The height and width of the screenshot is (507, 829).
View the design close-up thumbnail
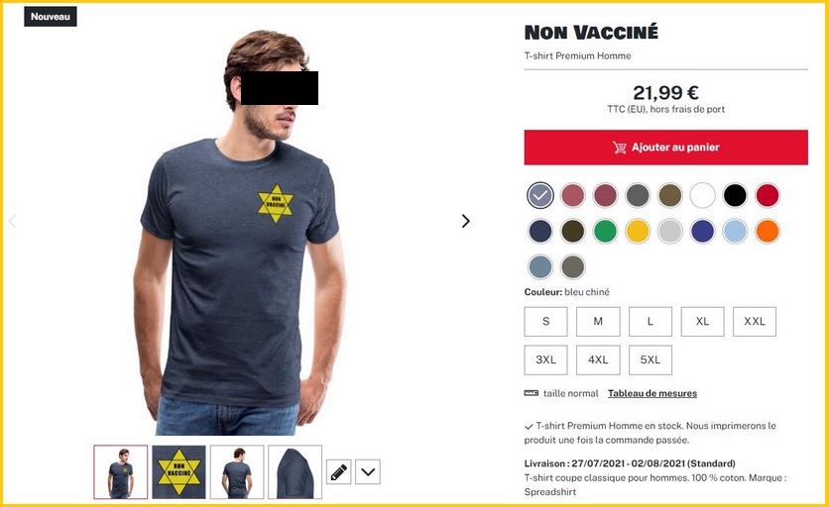(178, 472)
